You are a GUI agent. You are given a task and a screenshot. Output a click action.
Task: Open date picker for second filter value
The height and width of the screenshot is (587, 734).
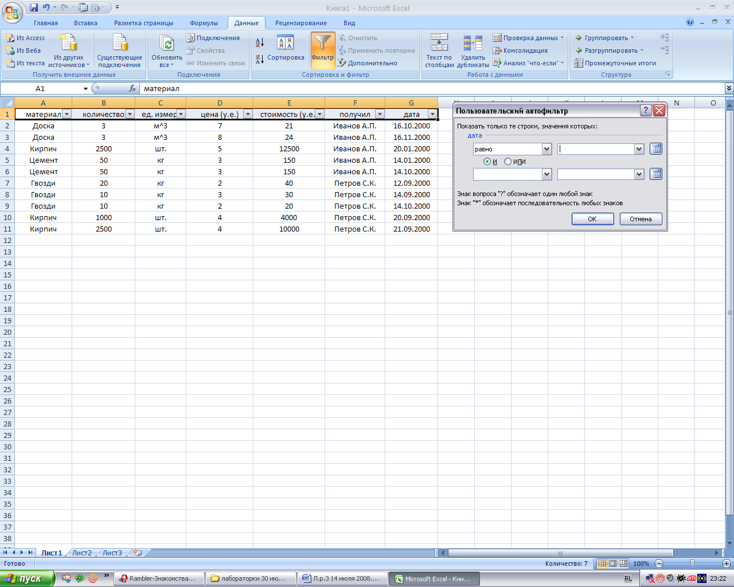(x=656, y=174)
